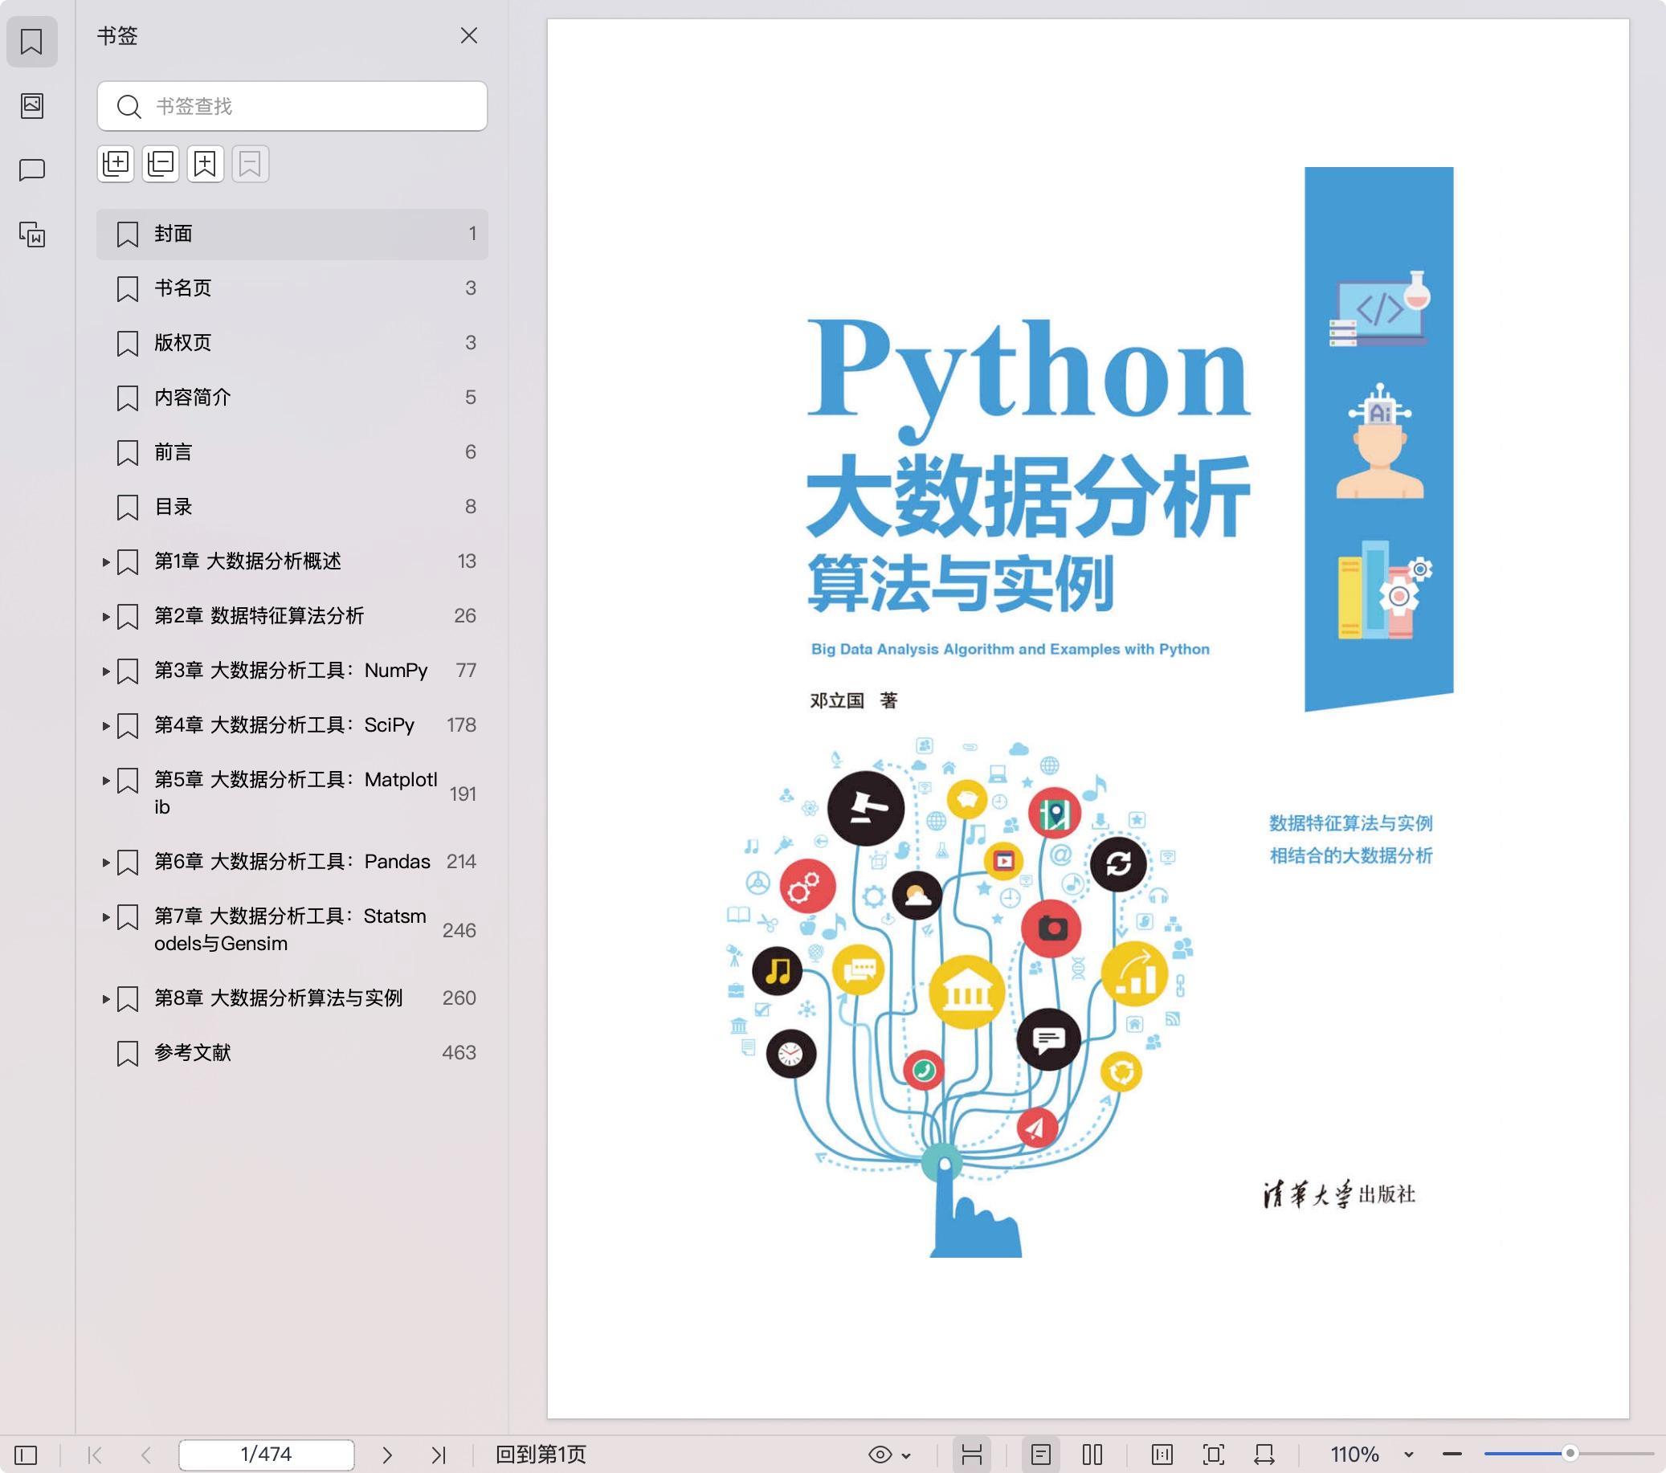Expand 第7章 Statsmodels与Gensim arrow
Image resolution: width=1666 pixels, height=1473 pixels.
[x=106, y=916]
